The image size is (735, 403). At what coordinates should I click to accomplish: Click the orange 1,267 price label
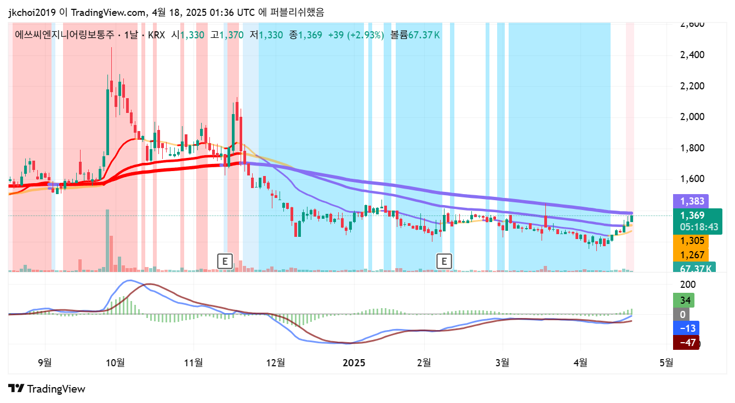[692, 255]
